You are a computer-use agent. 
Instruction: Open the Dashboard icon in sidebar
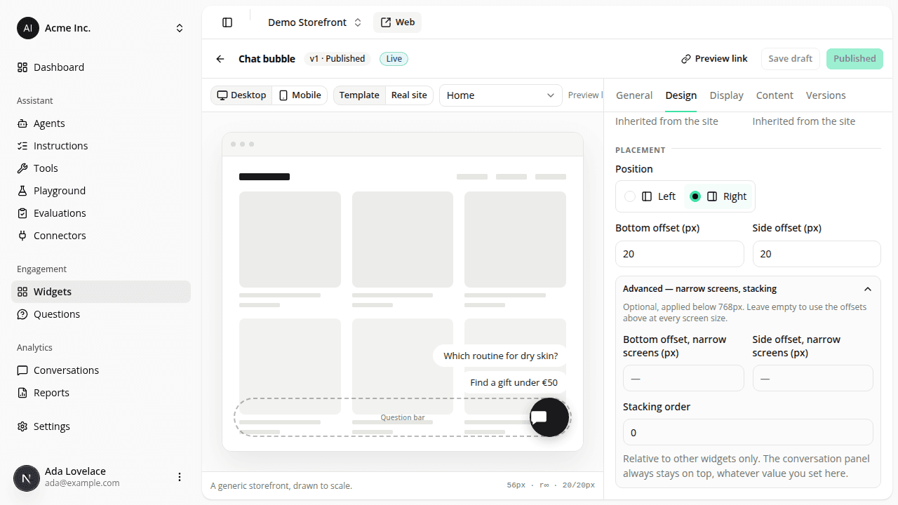point(22,67)
